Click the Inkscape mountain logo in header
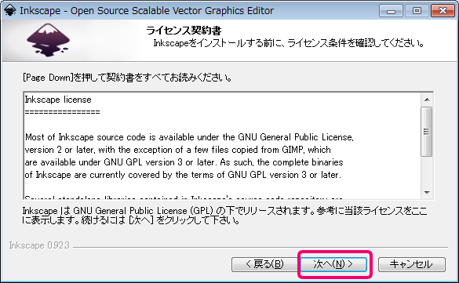 point(49,40)
